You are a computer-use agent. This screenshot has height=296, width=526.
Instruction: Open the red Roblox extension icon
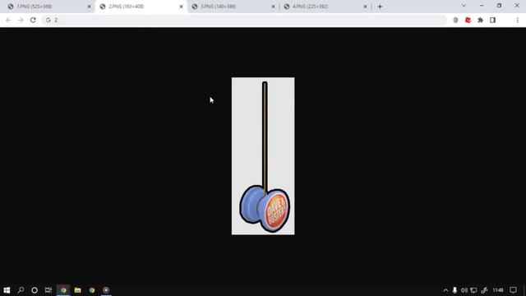coord(468,20)
